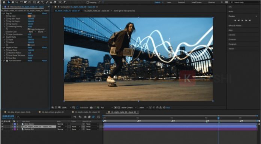This screenshot has width=261, height=144.
Task: Take a snapshot with the camera icon
Action: pyautogui.click(x=91, y=108)
